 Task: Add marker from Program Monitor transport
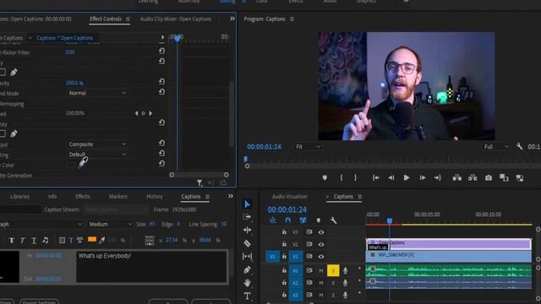pyautogui.click(x=325, y=178)
